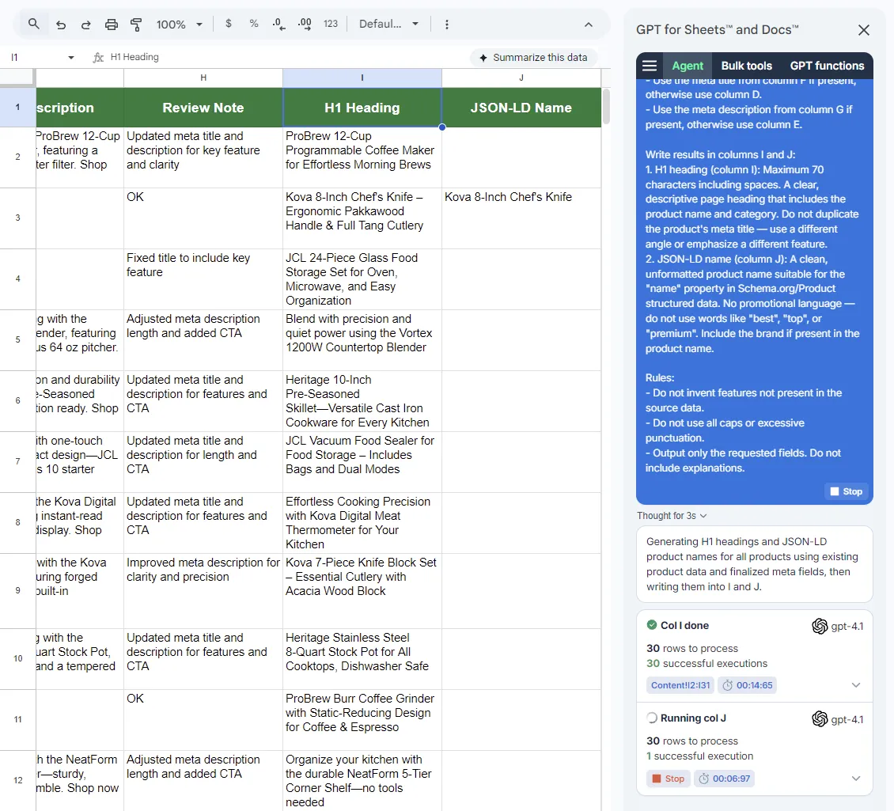Switch to the Bulk tools tab

click(746, 66)
